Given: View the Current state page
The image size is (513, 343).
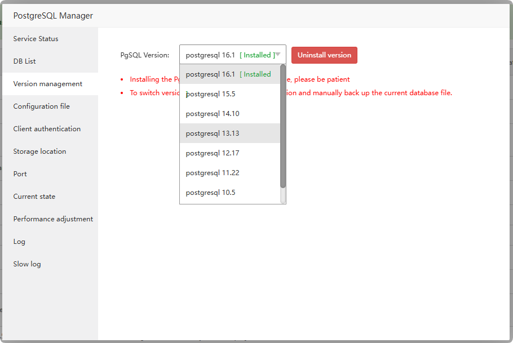Looking at the screenshot, I should 50,197.
